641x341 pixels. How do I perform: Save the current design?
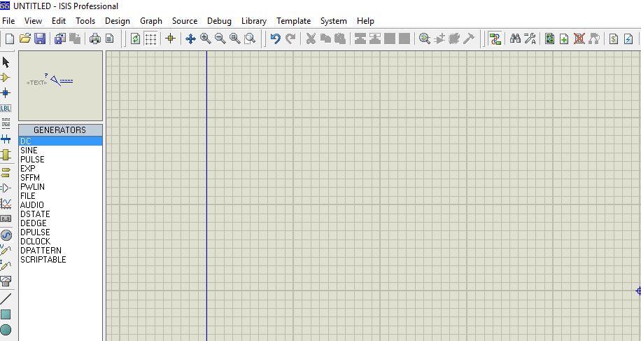(40, 39)
